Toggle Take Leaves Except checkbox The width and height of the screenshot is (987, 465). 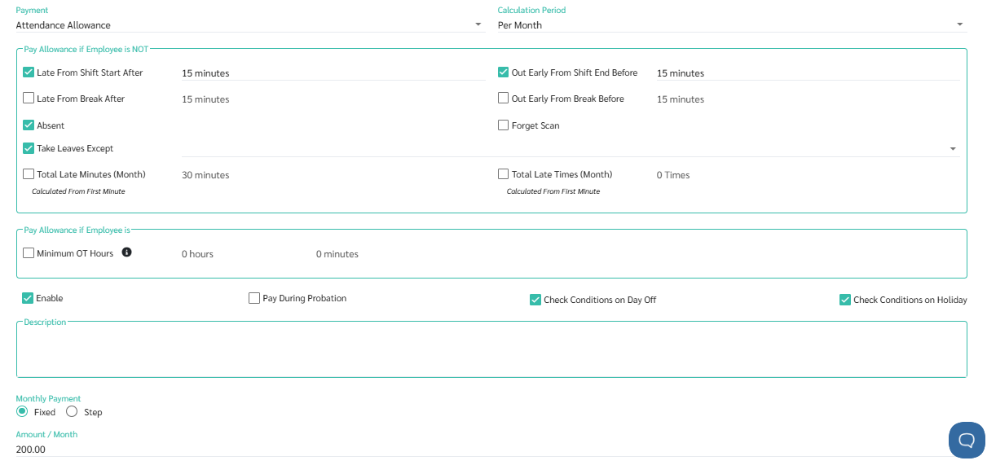tap(29, 148)
